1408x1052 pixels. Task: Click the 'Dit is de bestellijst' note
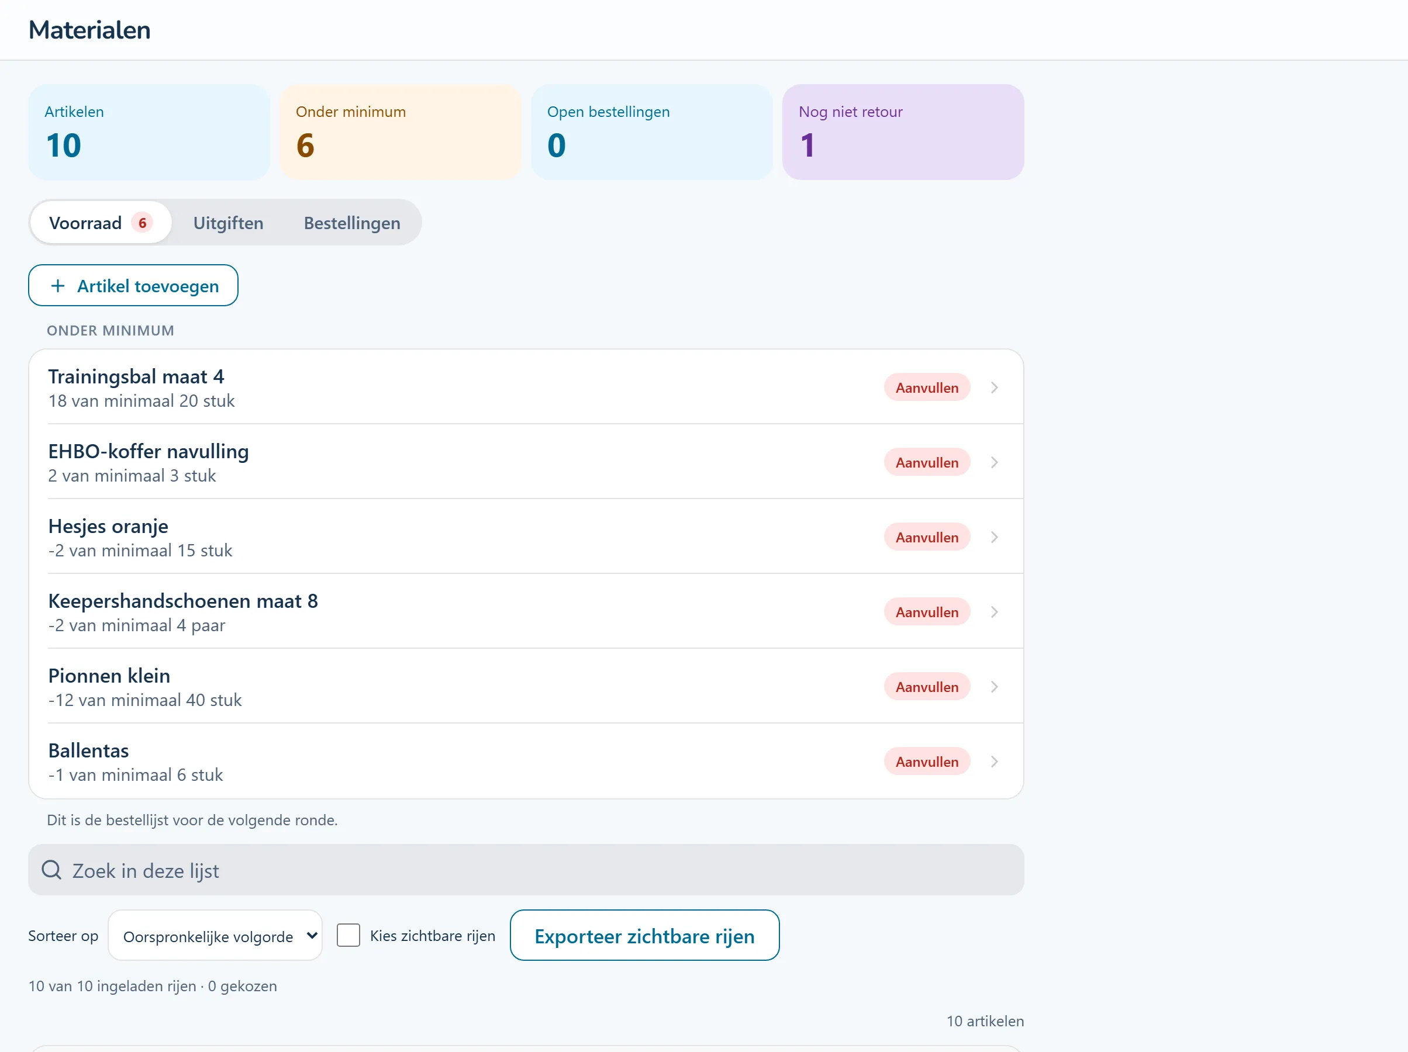pyautogui.click(x=192, y=820)
